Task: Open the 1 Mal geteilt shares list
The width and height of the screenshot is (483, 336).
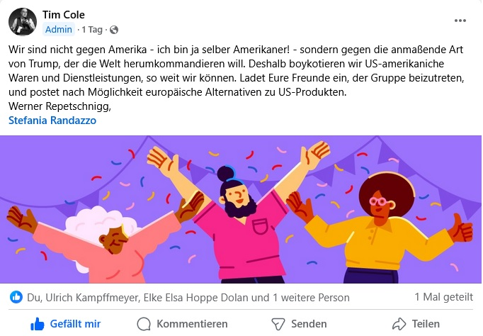Action: (443, 297)
